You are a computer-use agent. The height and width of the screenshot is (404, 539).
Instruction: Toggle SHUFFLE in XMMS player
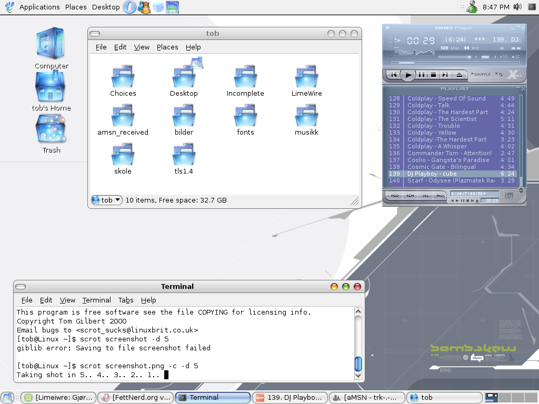[x=481, y=74]
